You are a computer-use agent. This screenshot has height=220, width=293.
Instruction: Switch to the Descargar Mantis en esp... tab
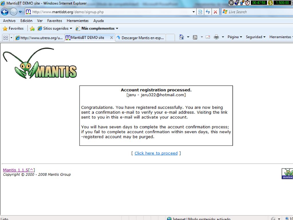[140, 38]
